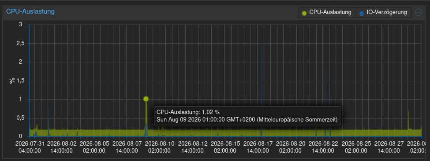Click the green dot in the CPU-Auslastung legend
This screenshot has height=161, width=430.
point(304,13)
